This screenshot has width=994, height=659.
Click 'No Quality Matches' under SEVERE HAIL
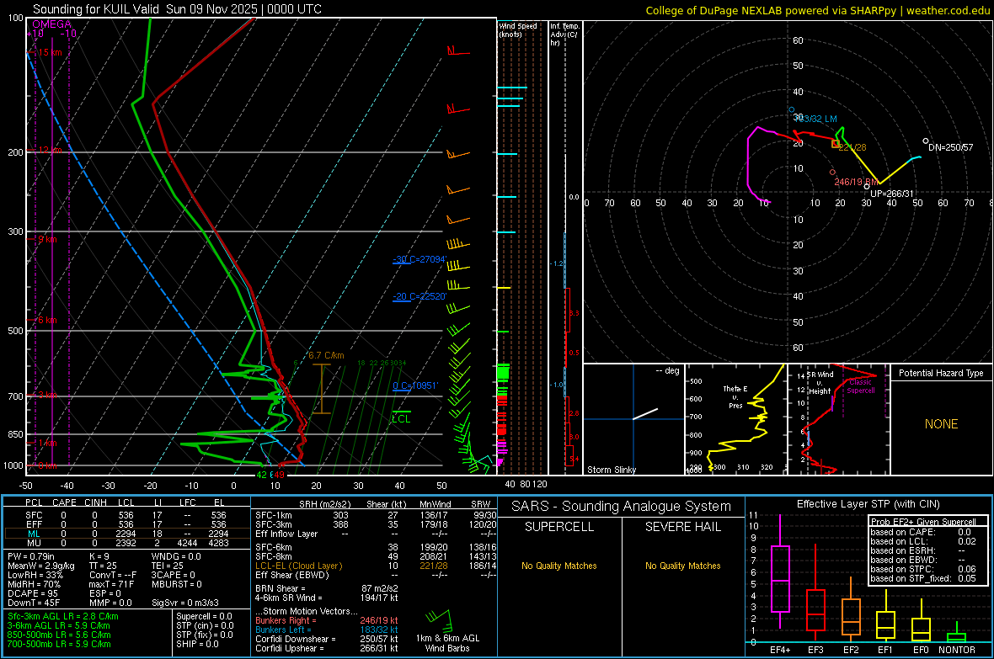pos(682,566)
